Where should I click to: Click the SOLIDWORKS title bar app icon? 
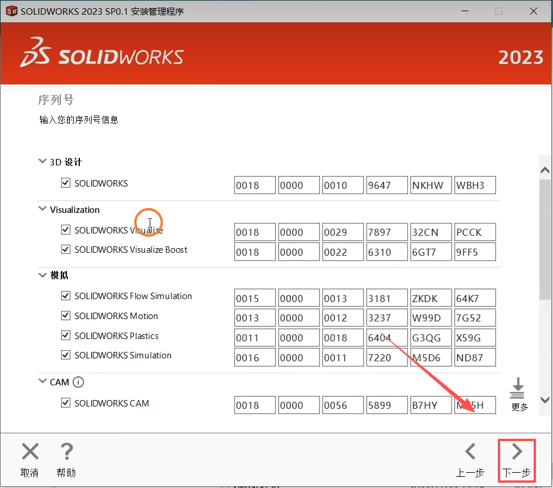pyautogui.click(x=11, y=12)
